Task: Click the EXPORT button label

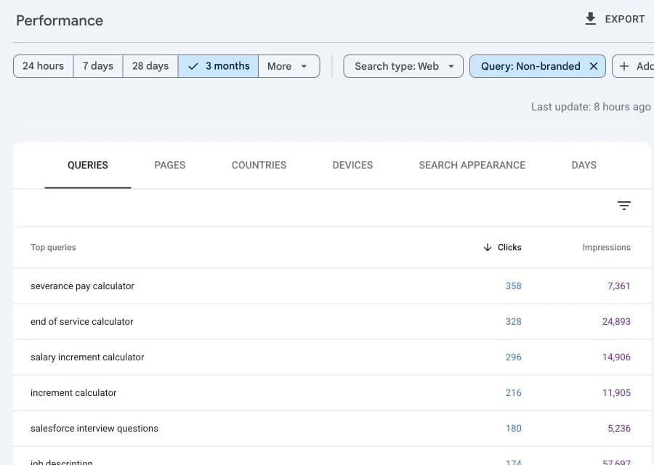Action: [624, 19]
